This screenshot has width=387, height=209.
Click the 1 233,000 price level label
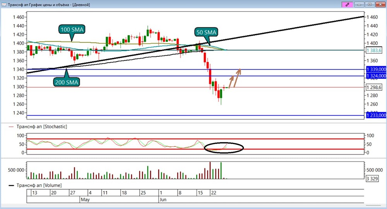point(376,116)
